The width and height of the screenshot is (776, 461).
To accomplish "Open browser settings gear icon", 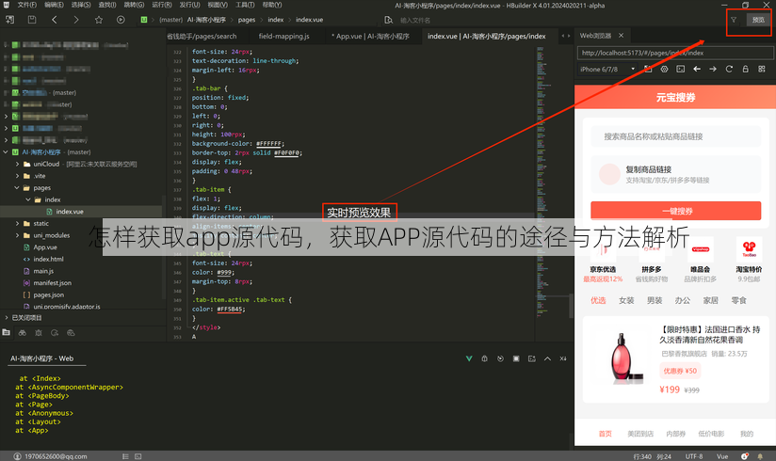I will coord(664,69).
